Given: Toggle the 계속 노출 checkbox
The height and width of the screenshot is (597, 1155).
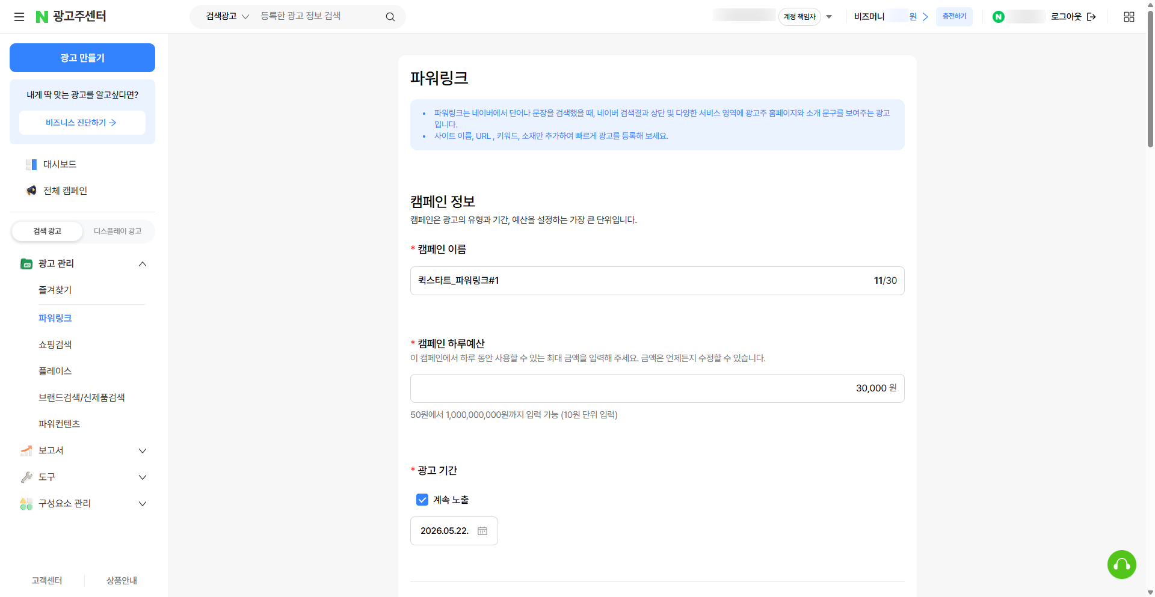Looking at the screenshot, I should click(x=422, y=500).
